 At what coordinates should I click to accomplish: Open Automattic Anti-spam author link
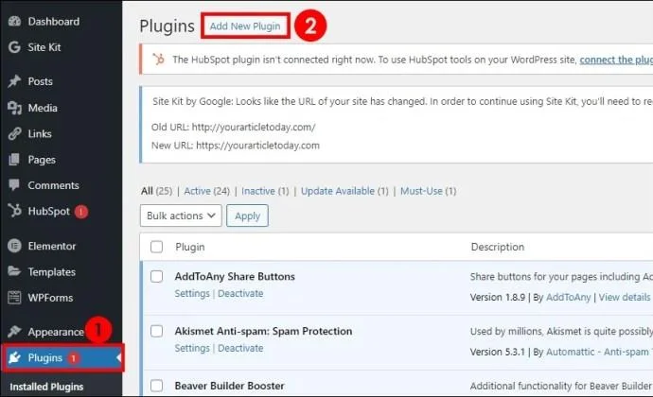(599, 352)
